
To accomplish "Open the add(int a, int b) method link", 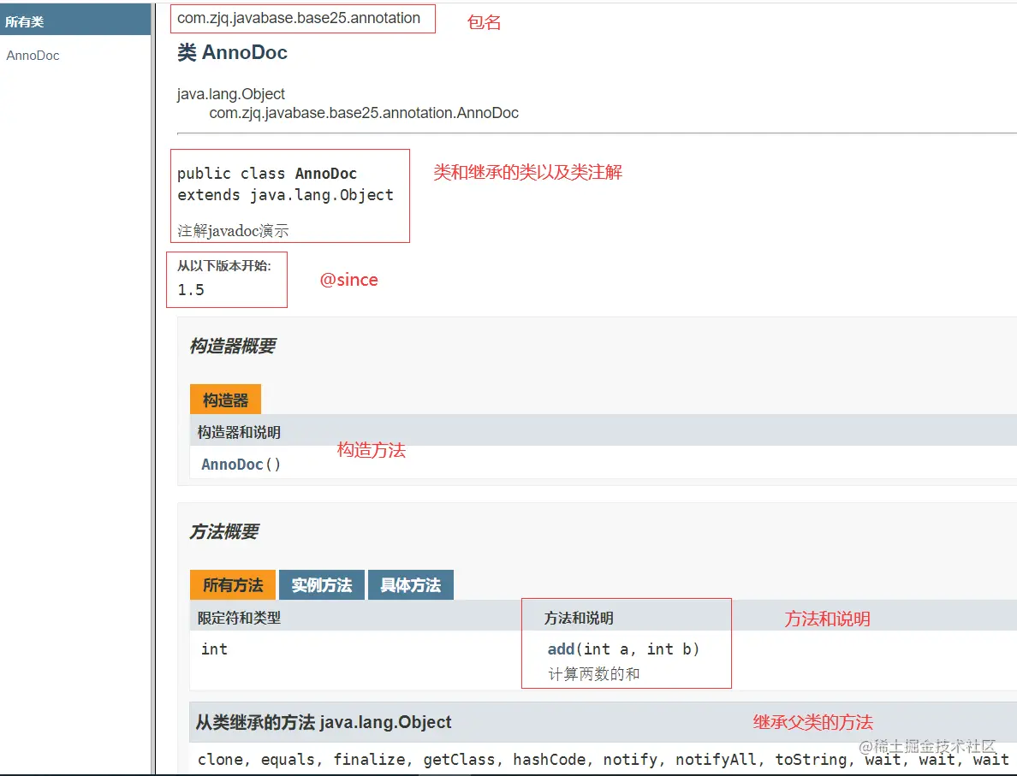I will point(623,649).
